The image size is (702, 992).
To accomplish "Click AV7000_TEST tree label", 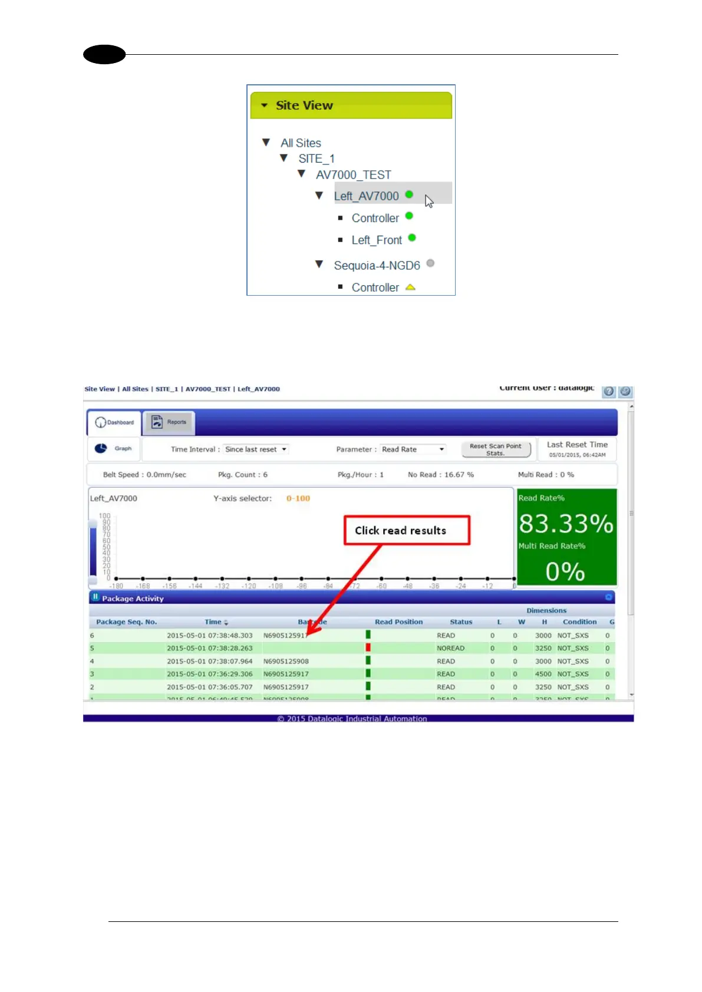I will click(353, 175).
